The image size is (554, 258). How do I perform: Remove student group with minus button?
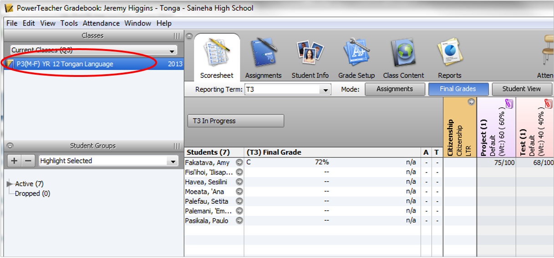click(28, 161)
